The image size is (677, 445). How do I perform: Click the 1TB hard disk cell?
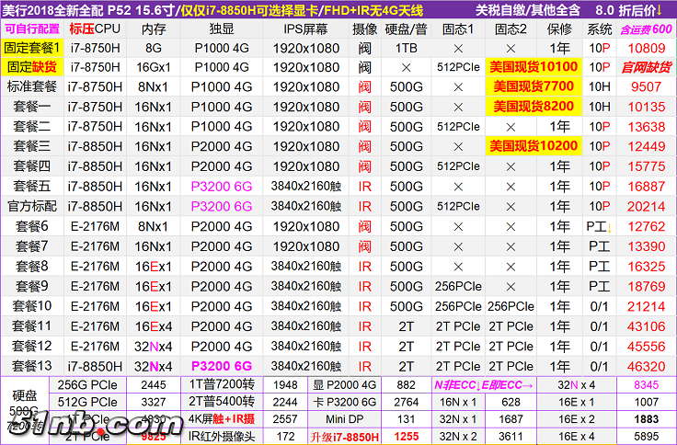point(406,47)
